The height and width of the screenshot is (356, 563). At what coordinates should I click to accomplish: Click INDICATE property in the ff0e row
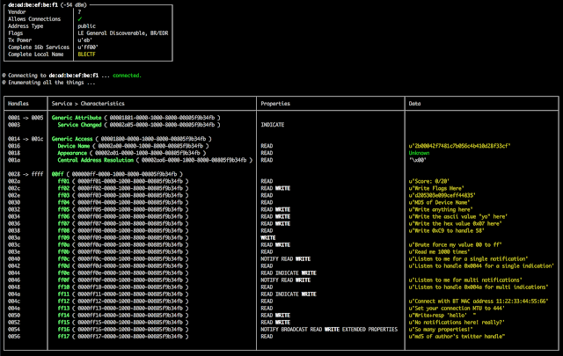[x=287, y=272]
